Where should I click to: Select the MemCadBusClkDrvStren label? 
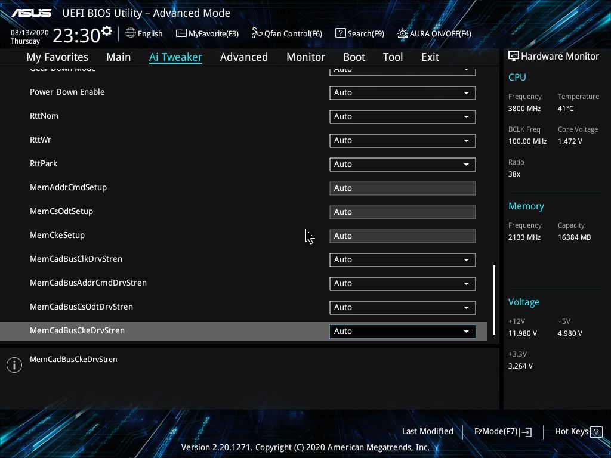coord(76,259)
